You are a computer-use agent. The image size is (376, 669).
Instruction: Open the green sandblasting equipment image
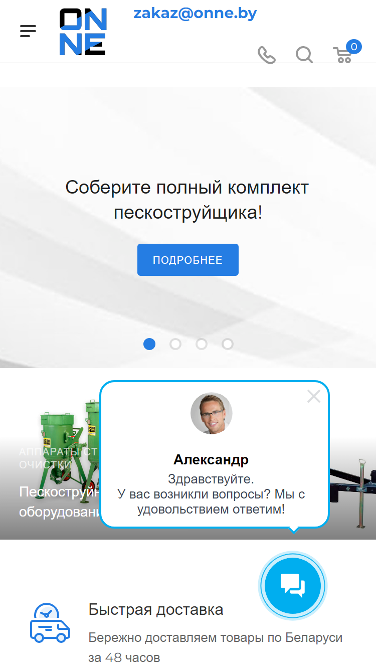click(70, 440)
